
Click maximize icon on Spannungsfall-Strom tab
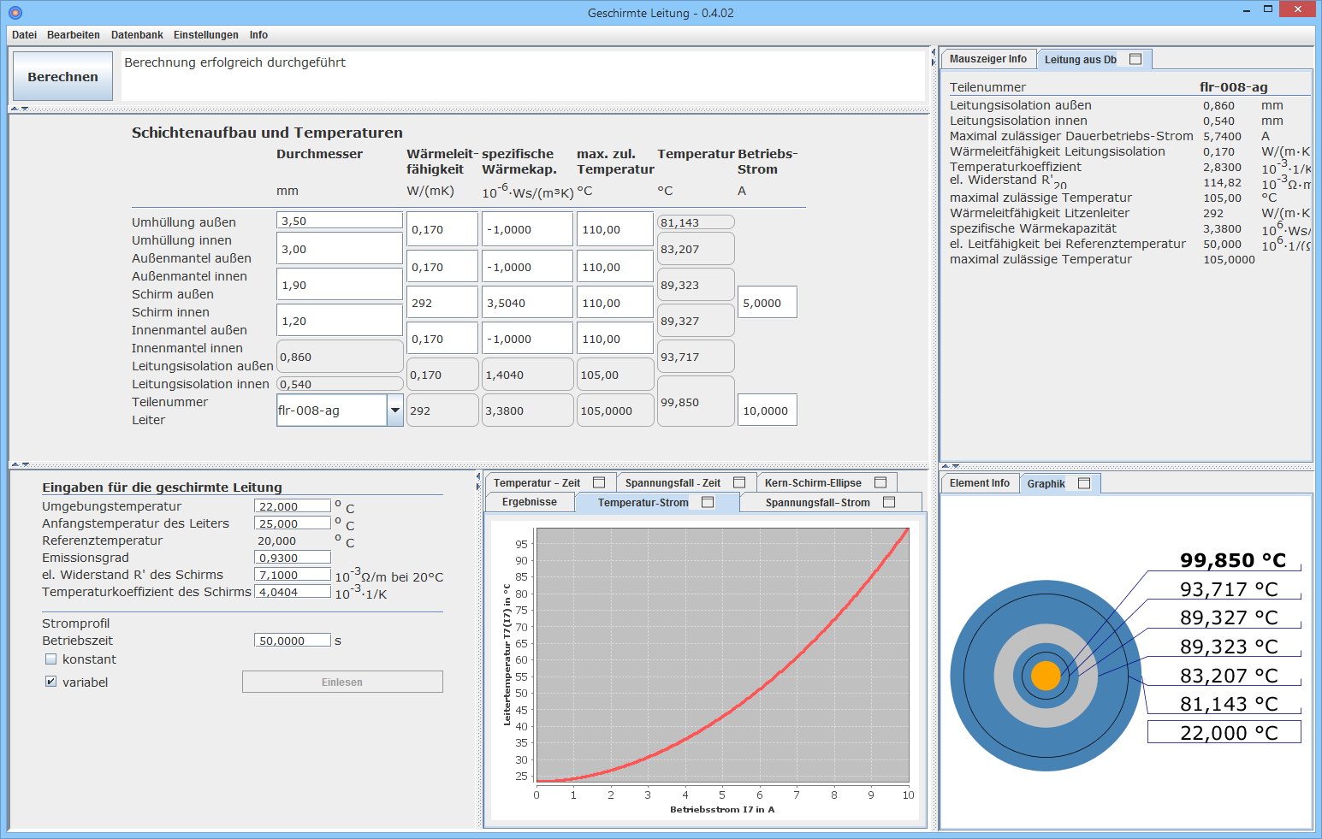coord(889,502)
